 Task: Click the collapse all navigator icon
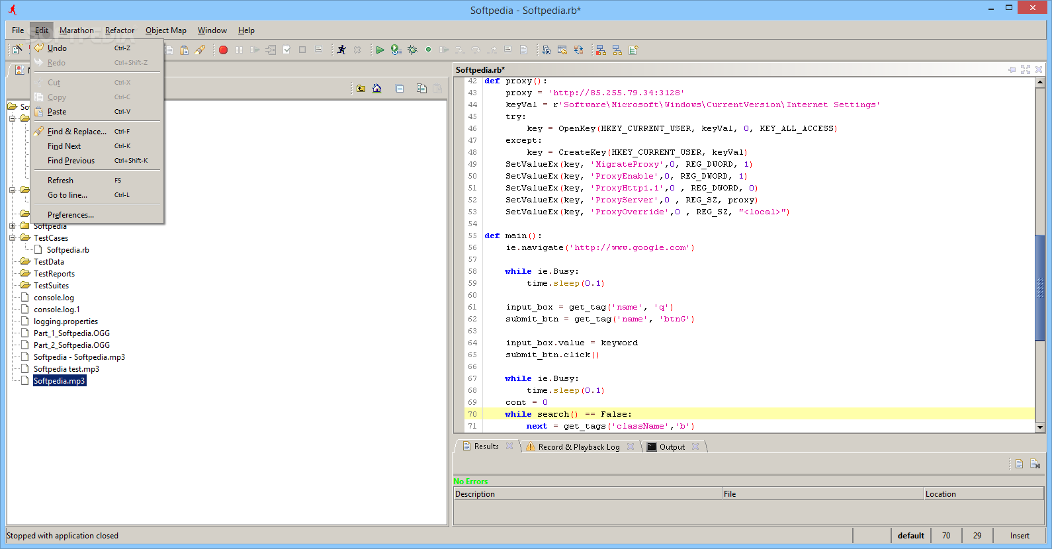coord(400,89)
